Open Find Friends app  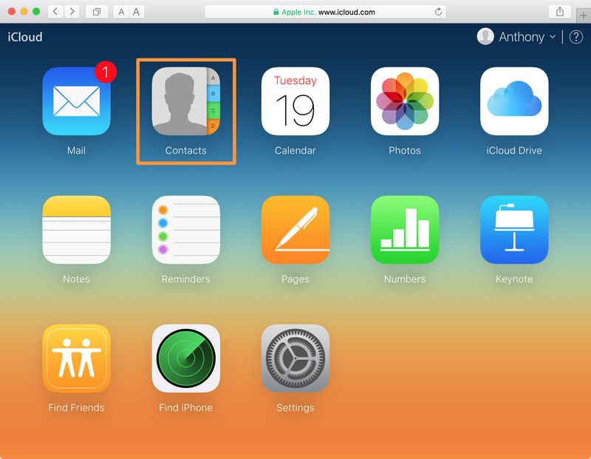pos(77,358)
